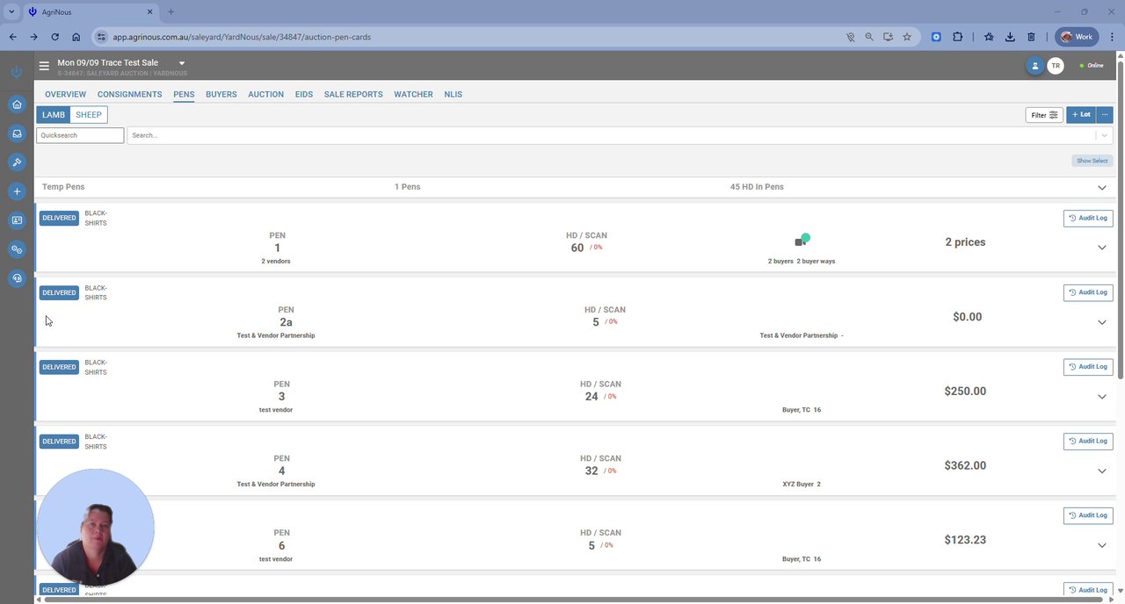This screenshot has width=1125, height=604.
Task: Open the Audit Log for Pen 4
Action: coord(1088,442)
